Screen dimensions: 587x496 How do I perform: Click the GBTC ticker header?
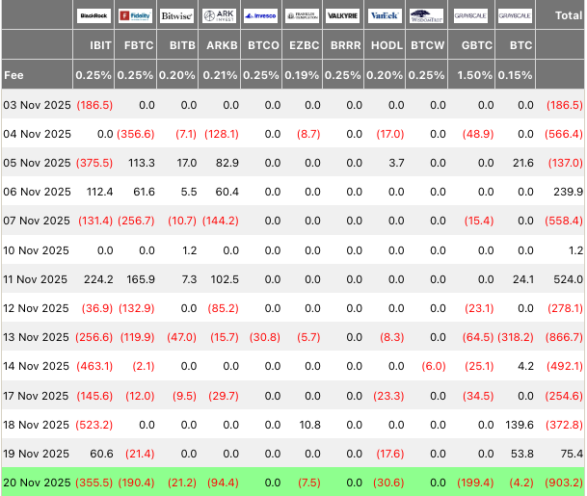(477, 45)
